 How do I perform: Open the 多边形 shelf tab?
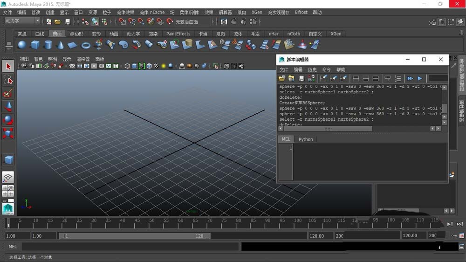click(76, 34)
